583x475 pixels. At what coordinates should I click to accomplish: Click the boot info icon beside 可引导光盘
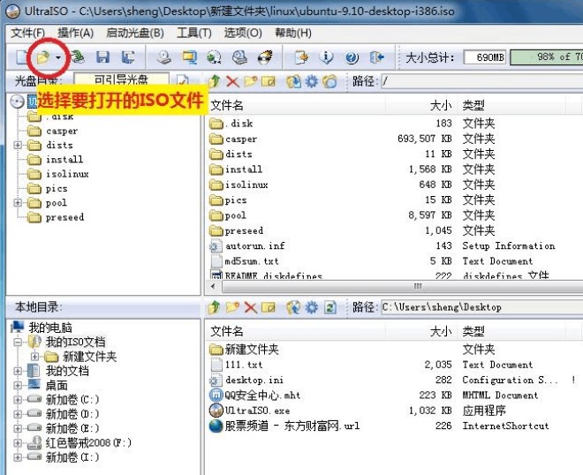point(183,80)
